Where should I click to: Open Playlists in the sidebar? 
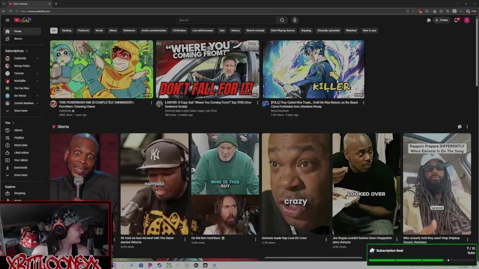pos(22,138)
